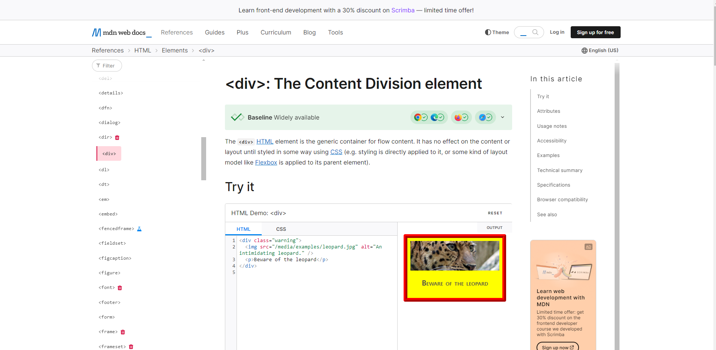Click the Filter sidebar input

pyautogui.click(x=107, y=66)
